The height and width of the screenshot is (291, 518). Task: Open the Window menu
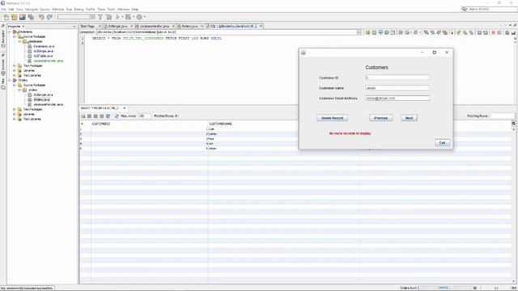pos(123,9)
